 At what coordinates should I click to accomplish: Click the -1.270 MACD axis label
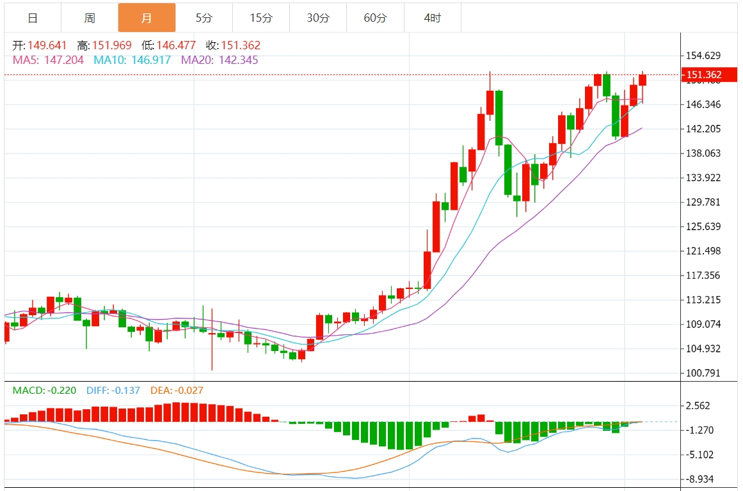[700, 430]
